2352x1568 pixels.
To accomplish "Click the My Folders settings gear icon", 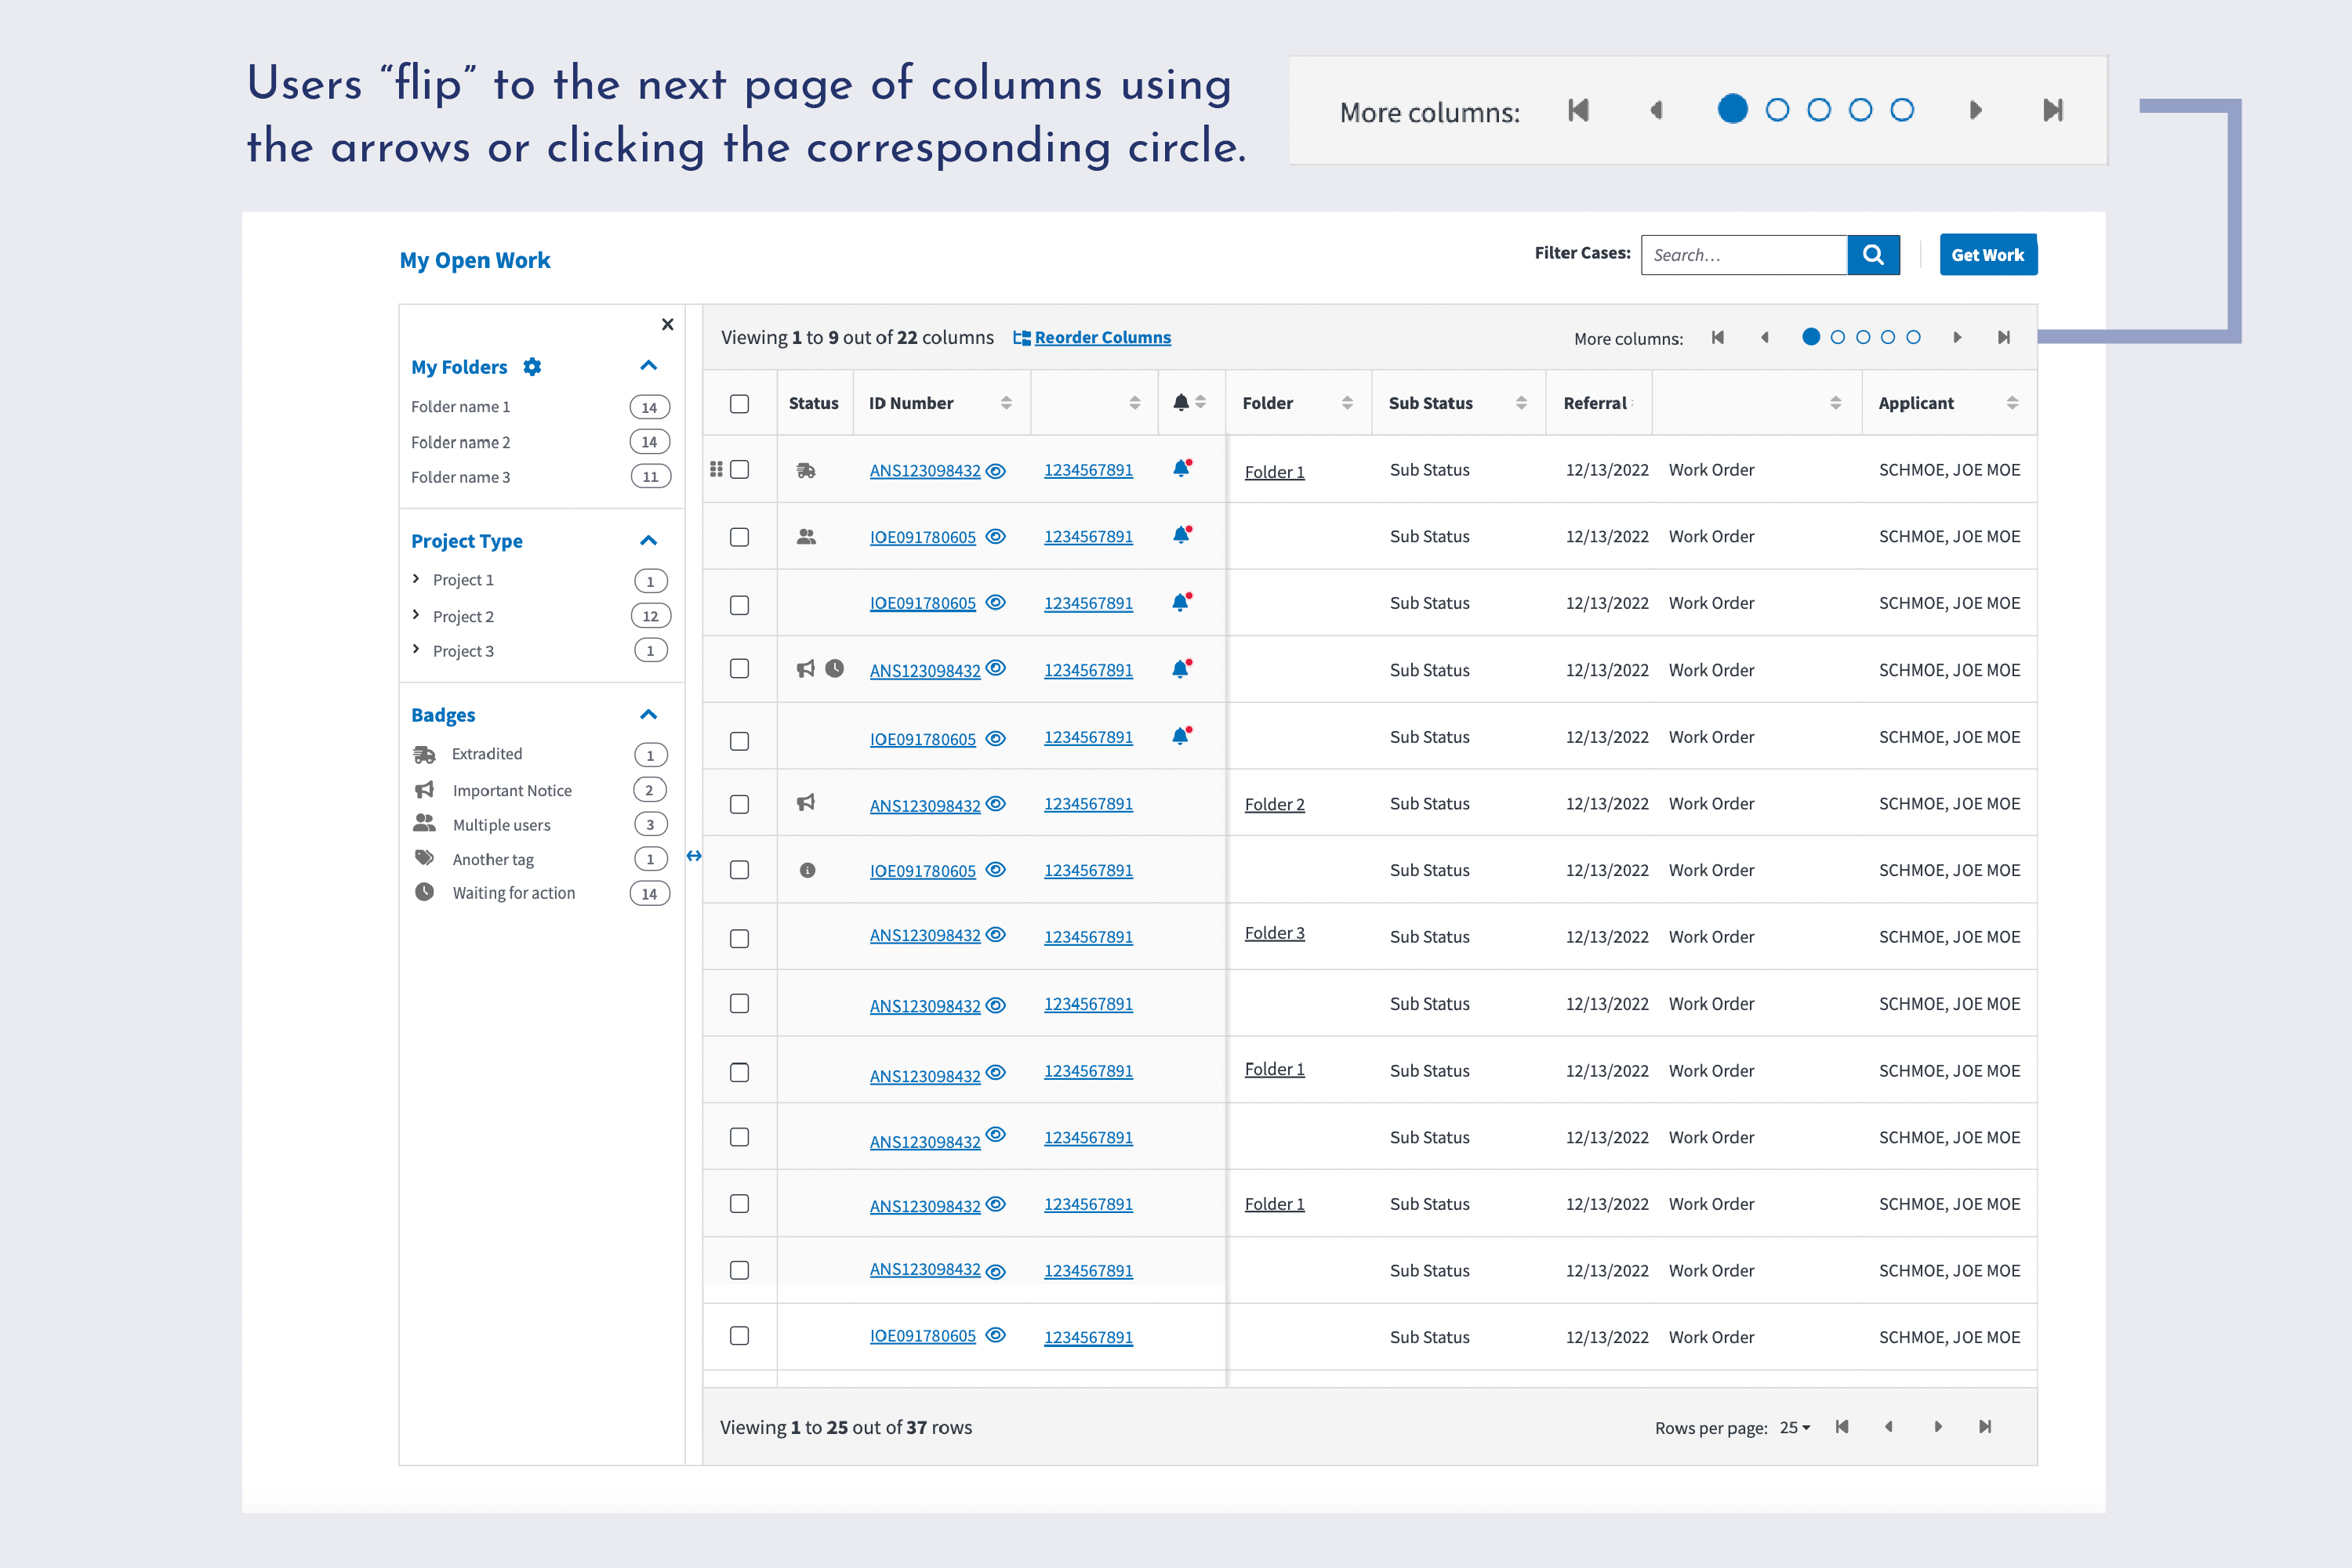I will click(x=534, y=368).
